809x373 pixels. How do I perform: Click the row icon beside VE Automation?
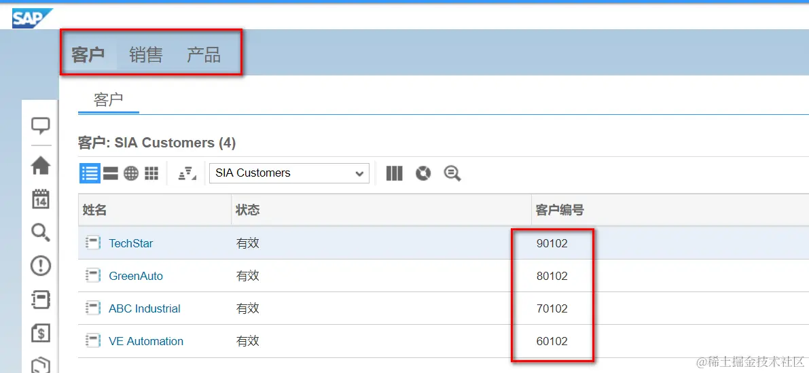(x=93, y=341)
